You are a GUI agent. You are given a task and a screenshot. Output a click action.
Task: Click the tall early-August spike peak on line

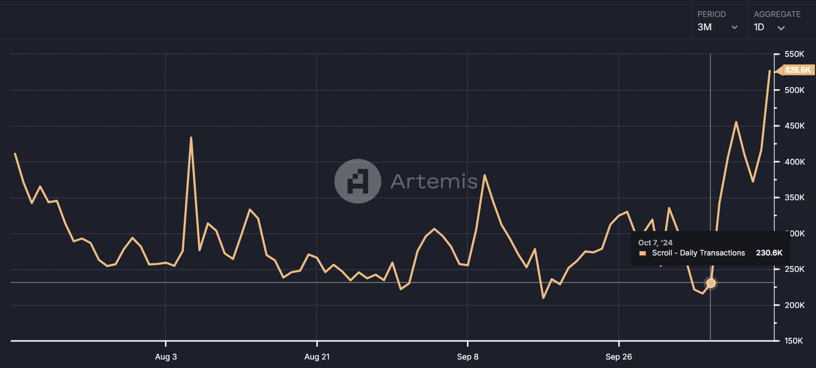click(191, 138)
